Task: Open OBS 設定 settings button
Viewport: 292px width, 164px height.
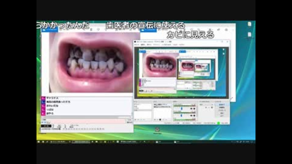Action: point(222,113)
